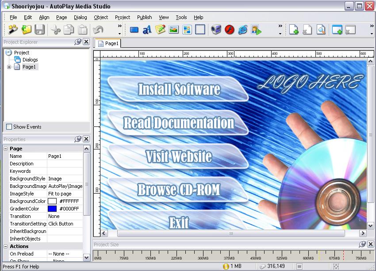Enable the Show Events checkbox
376x271 pixels.
point(9,126)
